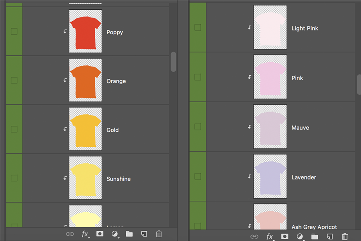Click the Poppy layer name
The image size is (361, 241).
pos(115,33)
